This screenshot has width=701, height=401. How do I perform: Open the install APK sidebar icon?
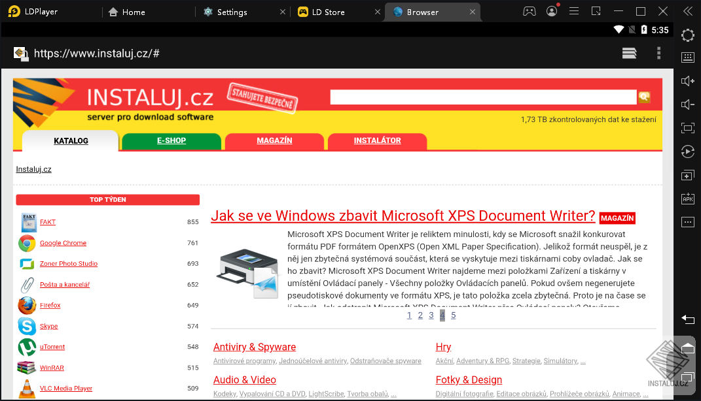688,199
